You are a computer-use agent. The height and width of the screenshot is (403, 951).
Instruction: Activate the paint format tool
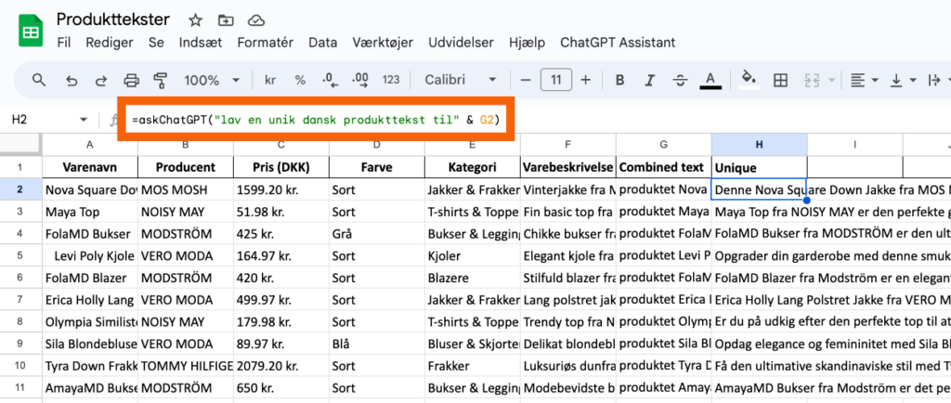(x=161, y=80)
